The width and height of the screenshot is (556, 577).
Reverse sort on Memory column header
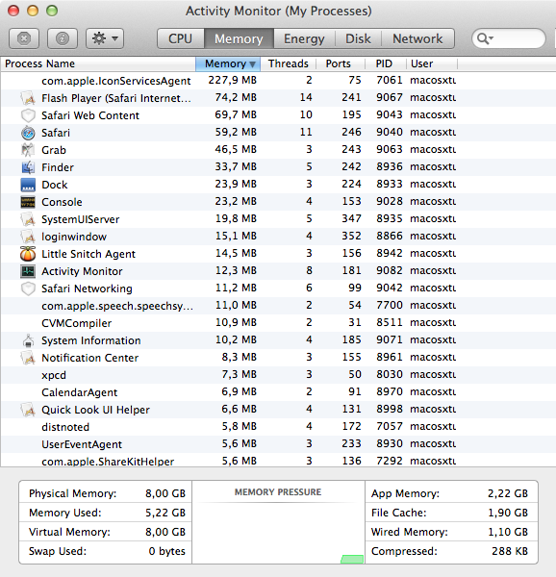pyautogui.click(x=228, y=63)
